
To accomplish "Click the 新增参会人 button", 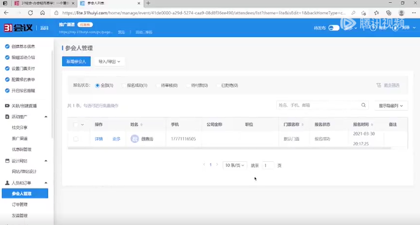I will 76,62.
